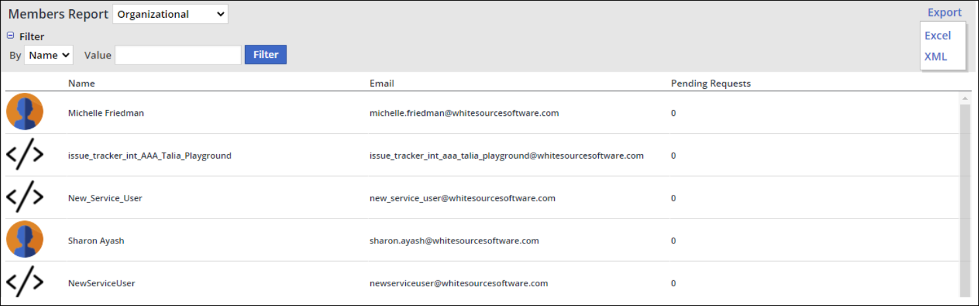Image resolution: width=979 pixels, height=306 pixels.
Task: Open the Members Report type dropdown
Action: (x=170, y=14)
